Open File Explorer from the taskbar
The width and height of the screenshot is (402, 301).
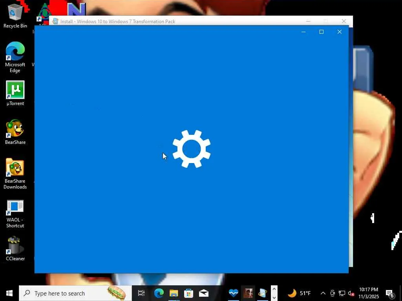point(174,293)
